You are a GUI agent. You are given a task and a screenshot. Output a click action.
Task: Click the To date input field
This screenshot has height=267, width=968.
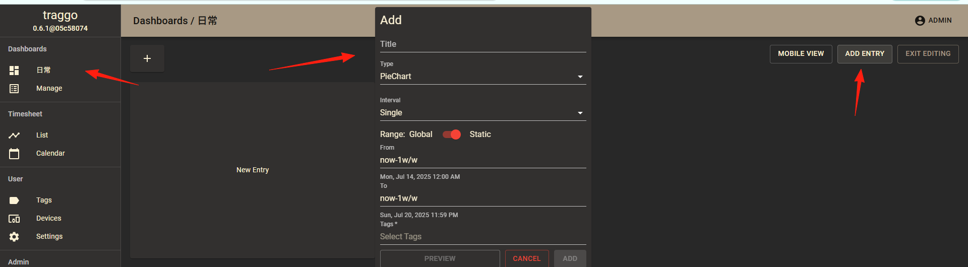483,198
